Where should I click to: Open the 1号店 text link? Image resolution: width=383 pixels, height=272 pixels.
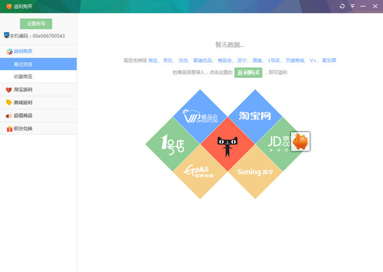(274, 61)
